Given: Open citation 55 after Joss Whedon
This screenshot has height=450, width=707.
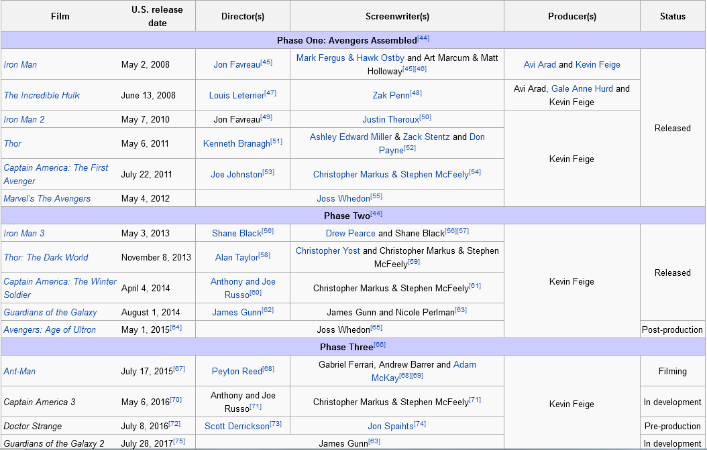Looking at the screenshot, I should 376,196.
